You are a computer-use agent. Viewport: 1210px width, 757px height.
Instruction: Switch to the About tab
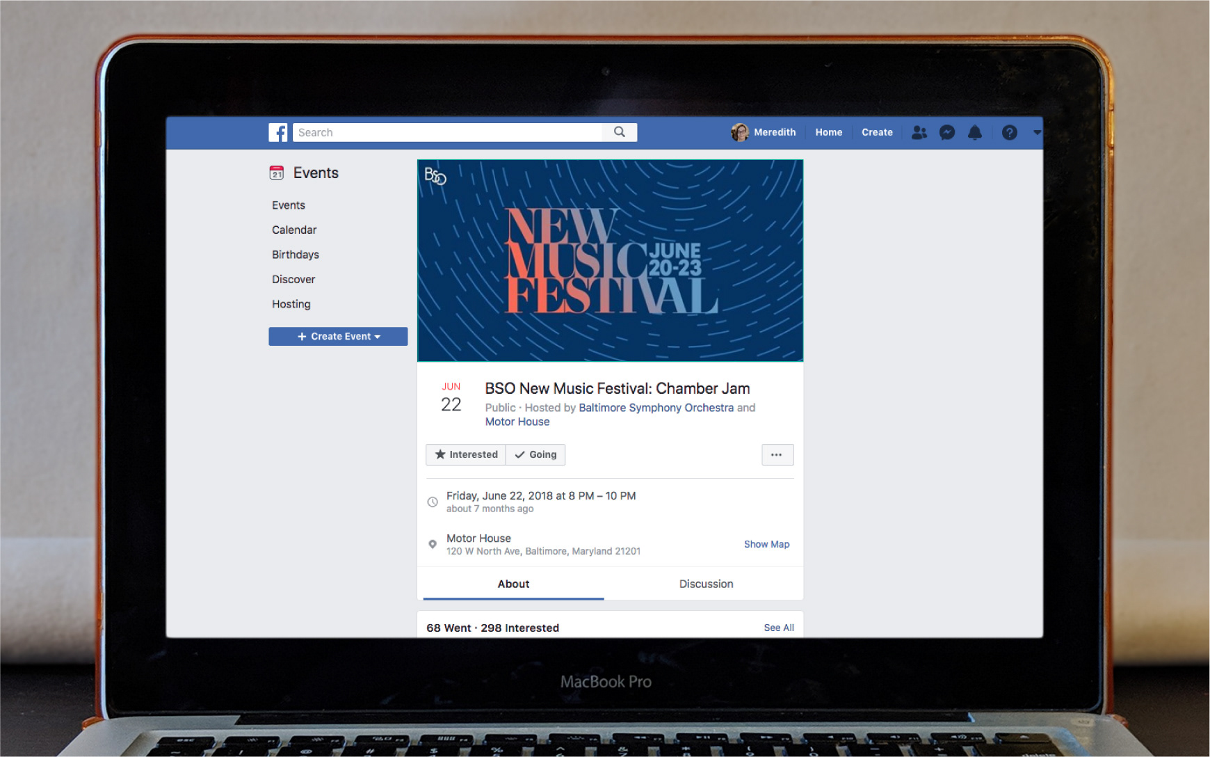pyautogui.click(x=513, y=584)
